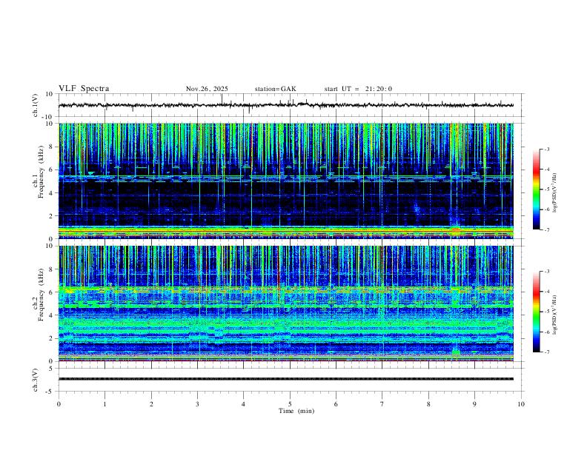587x453 pixels.
Task: Click time axis tick label "8"
Action: [428, 404]
